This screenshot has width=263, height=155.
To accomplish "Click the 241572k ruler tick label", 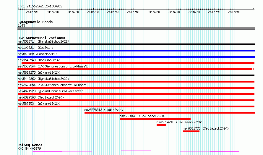I will pos(73,12).
